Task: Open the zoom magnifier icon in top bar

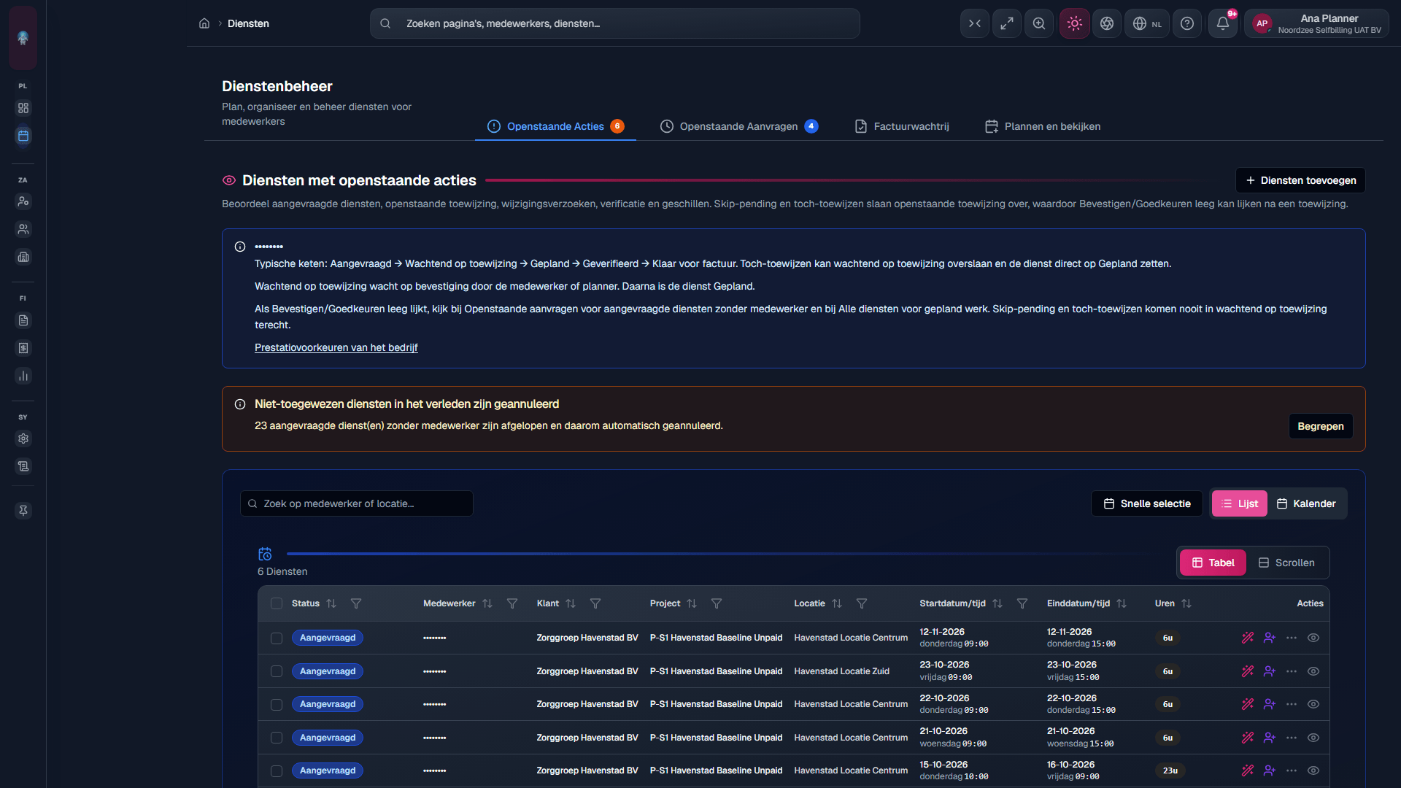Action: tap(1039, 23)
